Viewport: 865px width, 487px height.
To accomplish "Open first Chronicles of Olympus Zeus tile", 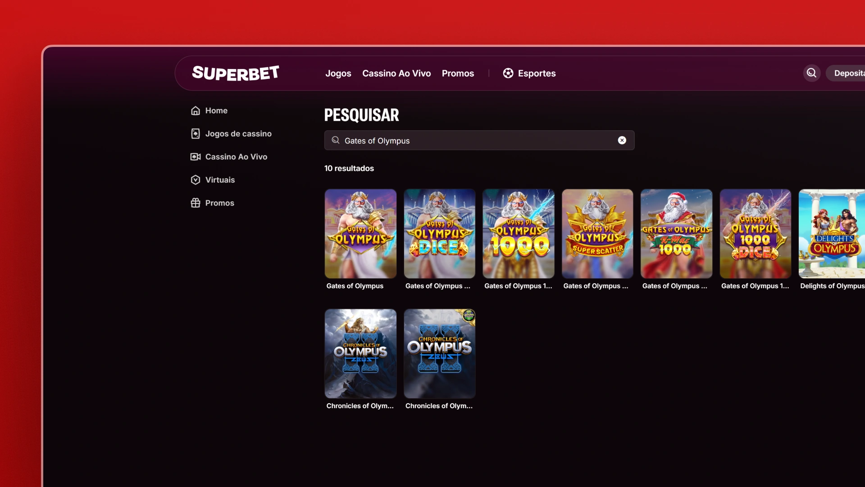I will [360, 354].
